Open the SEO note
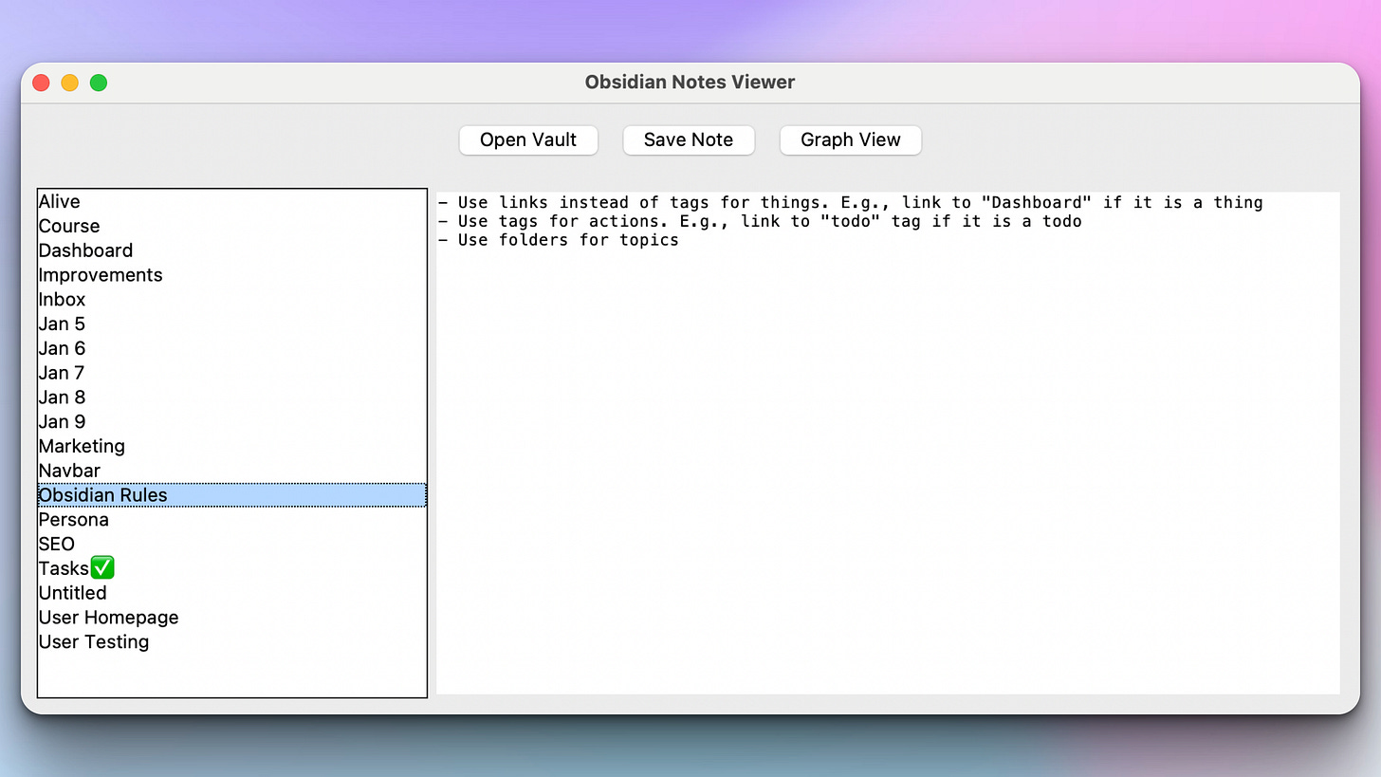 click(x=232, y=545)
